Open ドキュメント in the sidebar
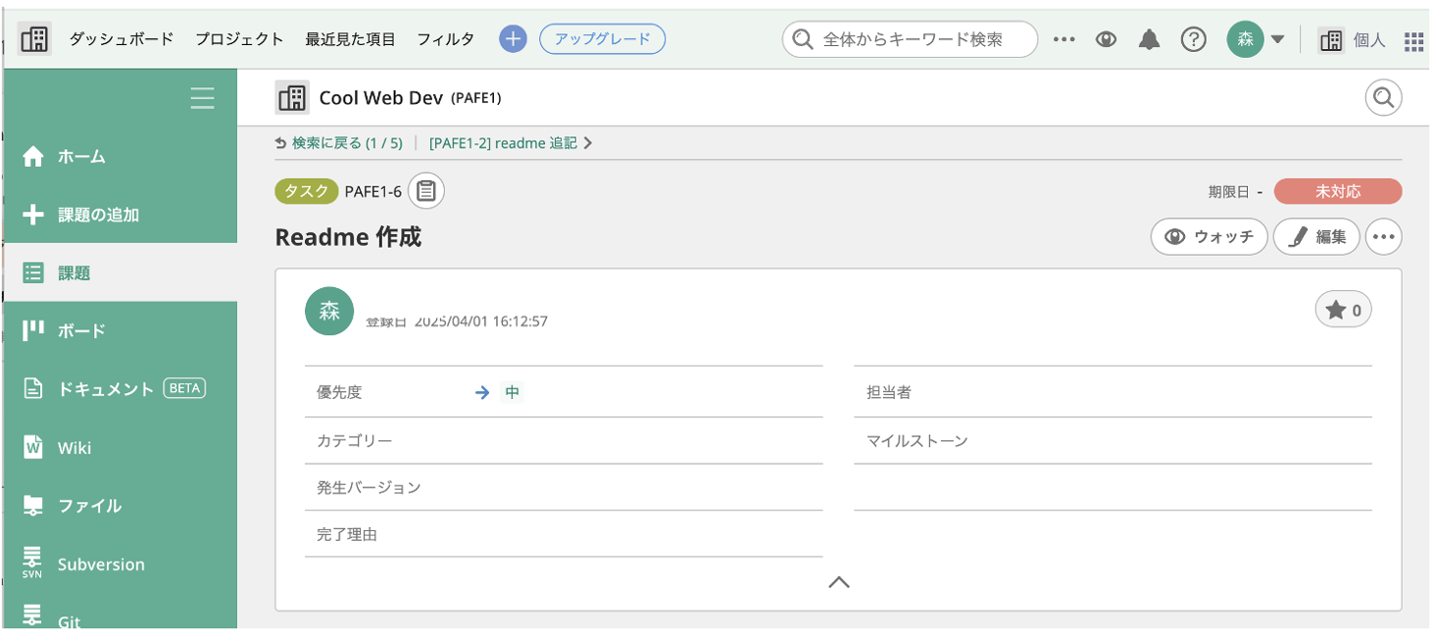 (120, 389)
